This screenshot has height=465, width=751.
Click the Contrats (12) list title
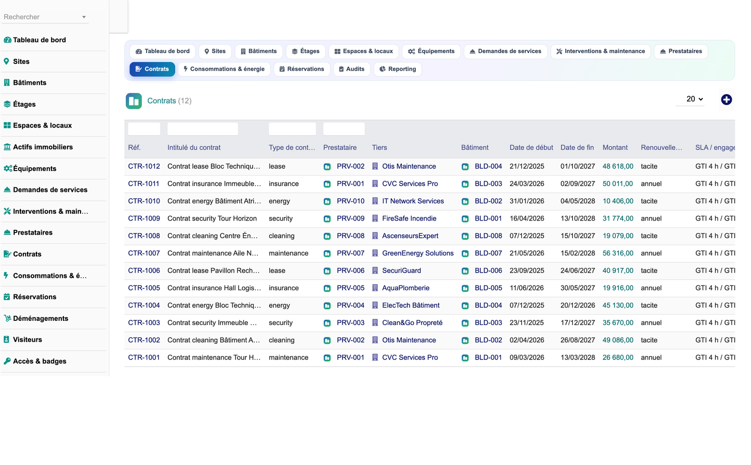(169, 101)
